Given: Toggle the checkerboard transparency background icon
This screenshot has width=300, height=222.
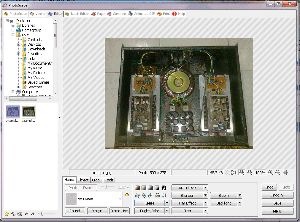Looking at the screenshot, I should coord(227,173).
